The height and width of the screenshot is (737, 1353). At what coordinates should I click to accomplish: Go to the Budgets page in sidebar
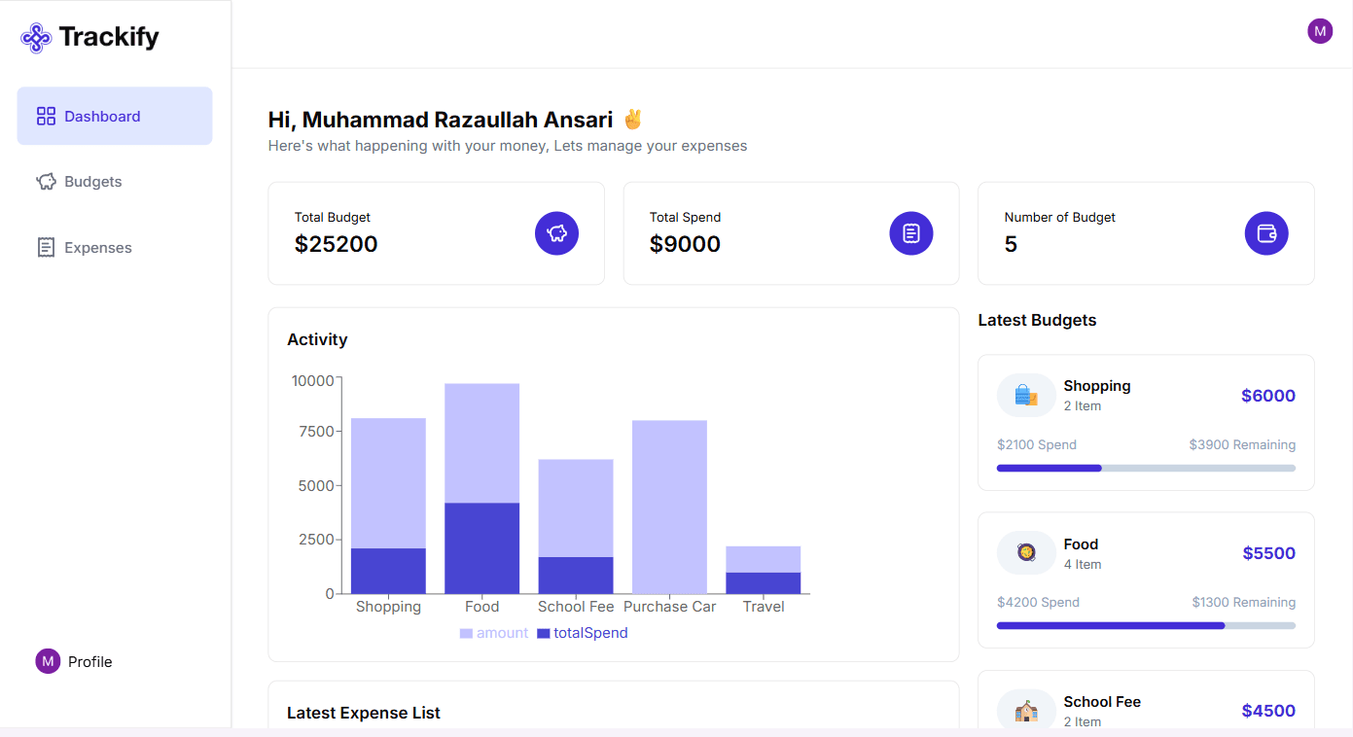click(x=93, y=182)
